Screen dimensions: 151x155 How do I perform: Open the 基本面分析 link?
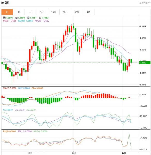(145, 3)
